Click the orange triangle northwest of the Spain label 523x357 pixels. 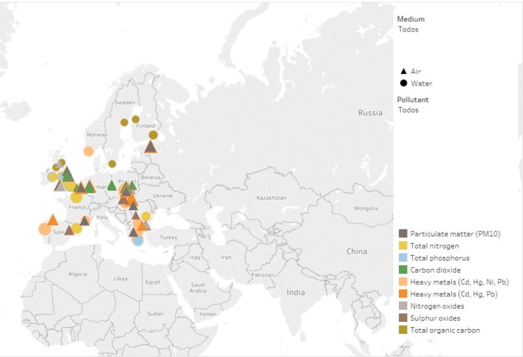[x=53, y=220]
